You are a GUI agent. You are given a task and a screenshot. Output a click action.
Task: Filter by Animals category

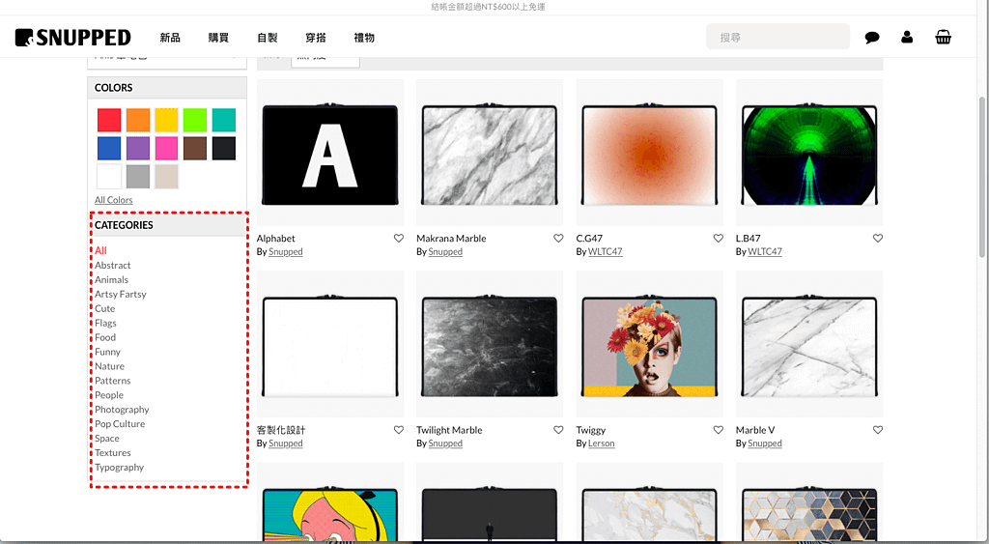tap(112, 279)
